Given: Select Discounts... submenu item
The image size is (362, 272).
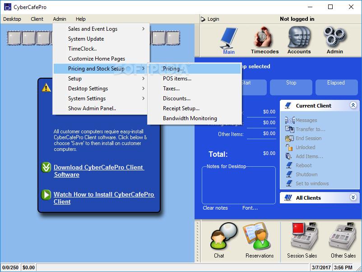Looking at the screenshot, I should pos(195,98).
